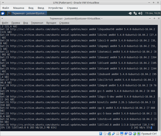Switch to Терминал - justuser taskbar window button

(x=27, y=13)
